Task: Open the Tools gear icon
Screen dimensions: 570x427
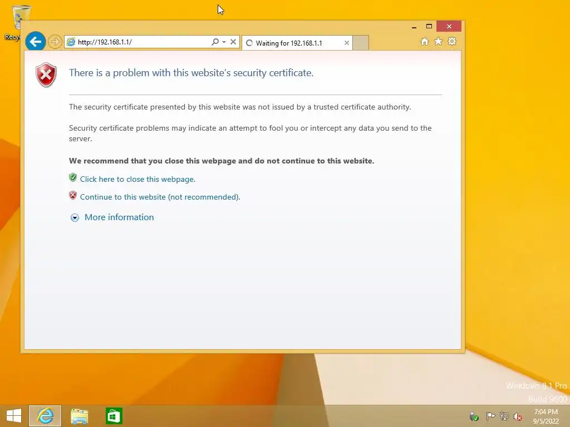Action: (452, 41)
